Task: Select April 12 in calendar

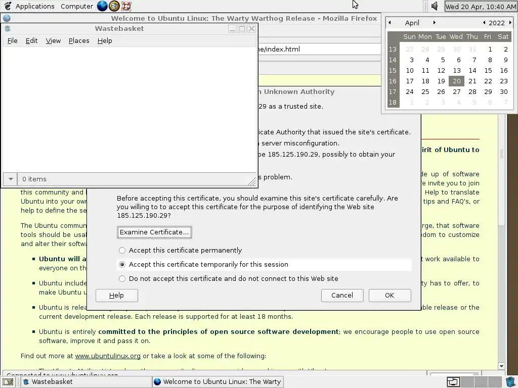Action: click(x=441, y=71)
